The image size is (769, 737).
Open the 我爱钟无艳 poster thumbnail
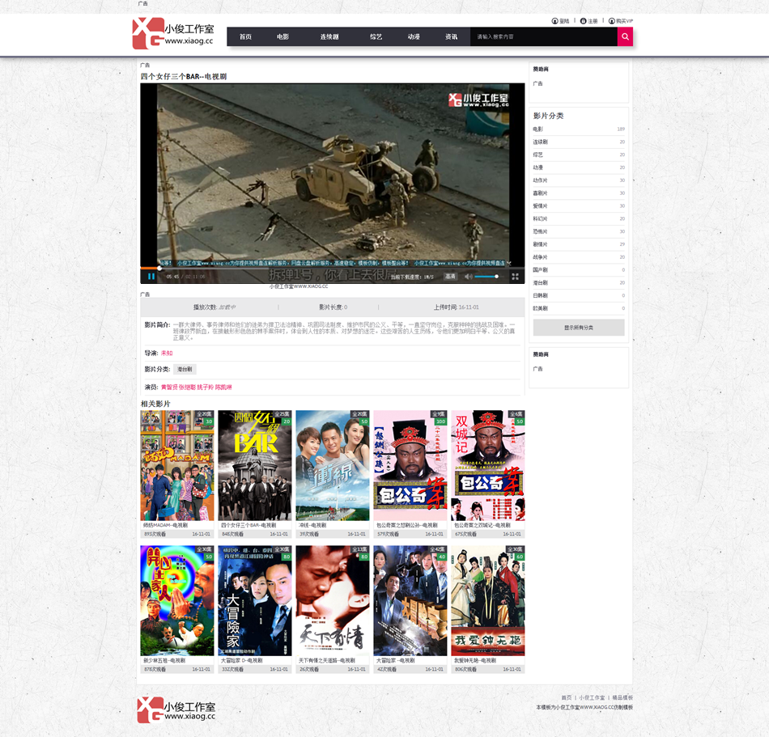click(x=488, y=601)
